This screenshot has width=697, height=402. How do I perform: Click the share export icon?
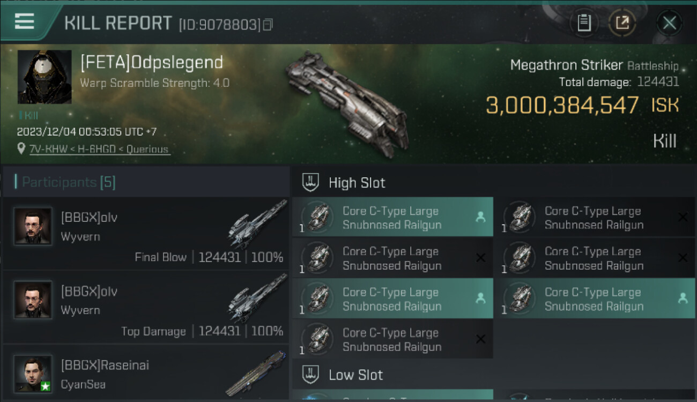(x=622, y=23)
